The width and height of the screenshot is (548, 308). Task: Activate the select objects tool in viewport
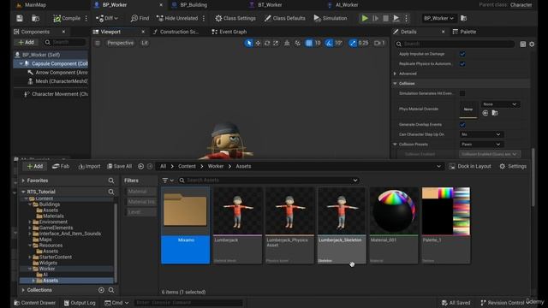pos(248,43)
